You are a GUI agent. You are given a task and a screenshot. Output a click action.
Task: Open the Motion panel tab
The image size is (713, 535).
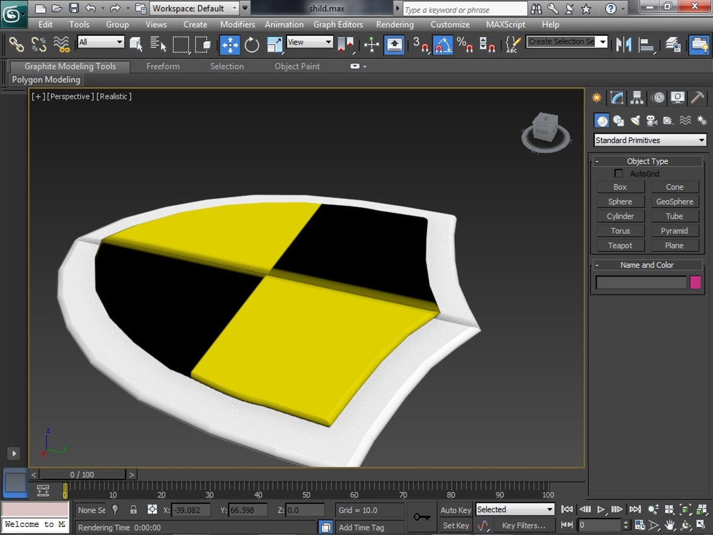pos(658,98)
